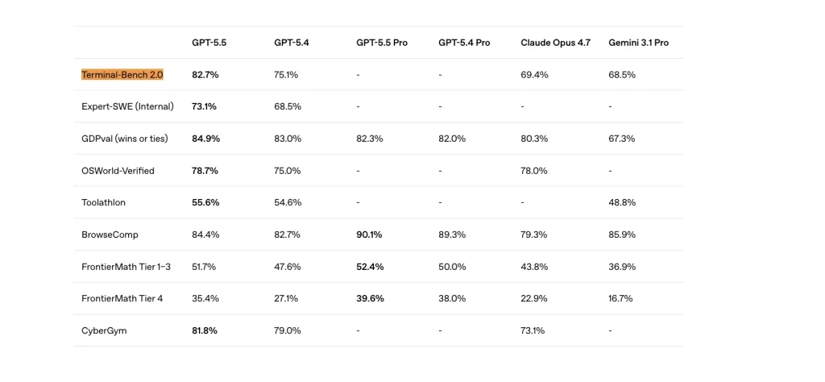825x382 pixels.
Task: Select the OSWorld-Verified row label
Action: [x=118, y=171]
